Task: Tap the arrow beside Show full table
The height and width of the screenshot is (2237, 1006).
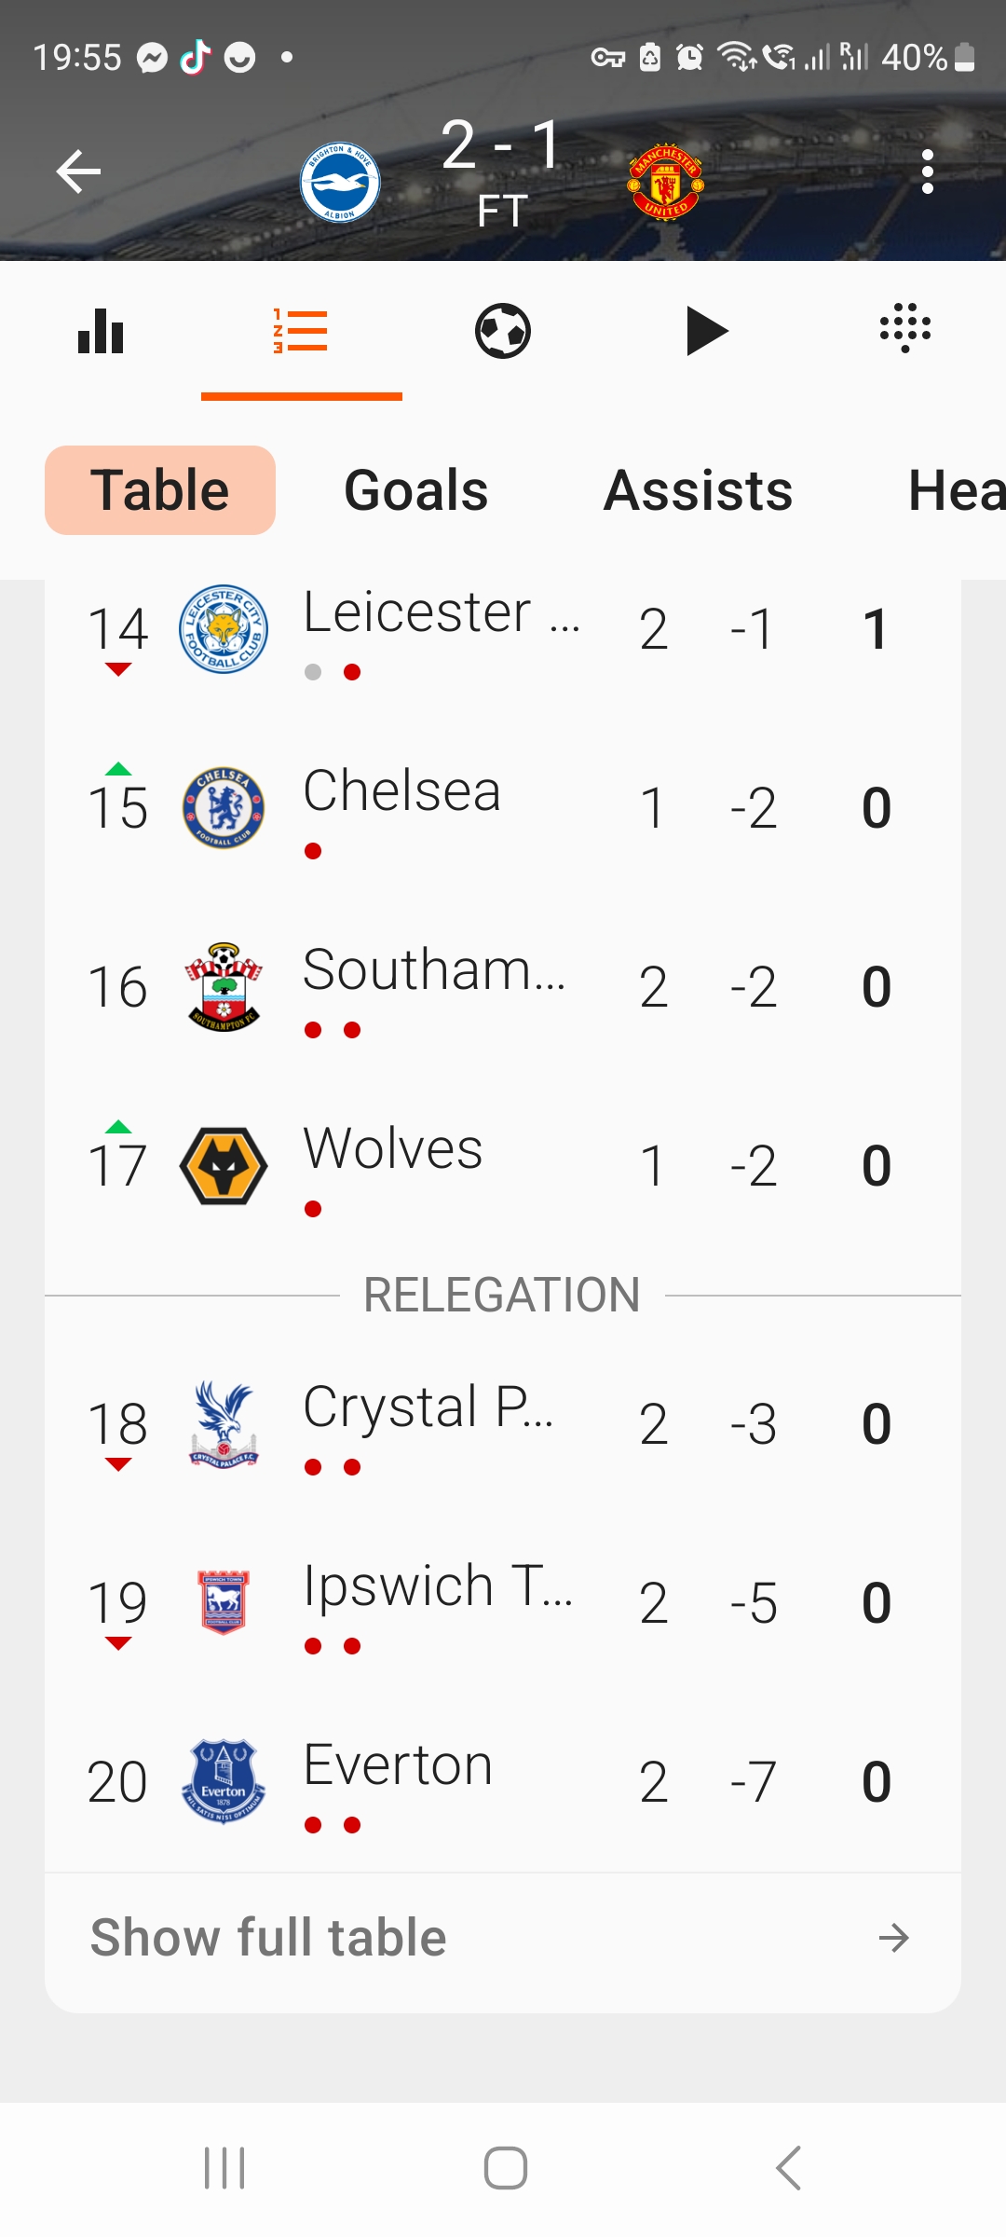Action: click(893, 1938)
